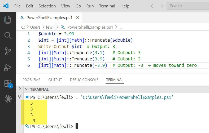Click the value 3.99 on line 1
209x133 pixels.
pos(69,34)
